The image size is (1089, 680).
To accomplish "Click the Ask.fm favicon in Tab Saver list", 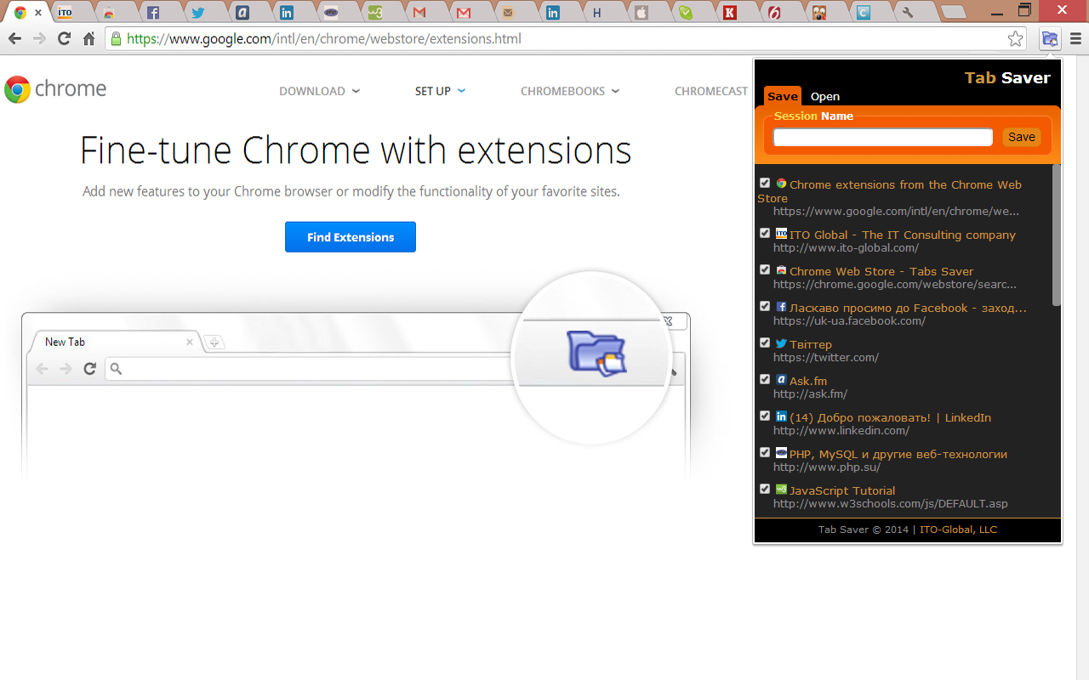I will 781,380.
